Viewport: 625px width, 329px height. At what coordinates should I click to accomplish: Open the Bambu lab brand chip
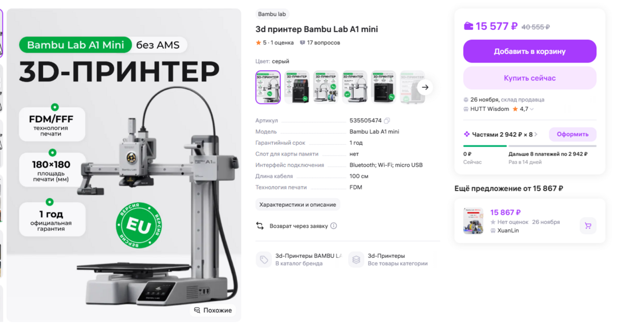[272, 14]
